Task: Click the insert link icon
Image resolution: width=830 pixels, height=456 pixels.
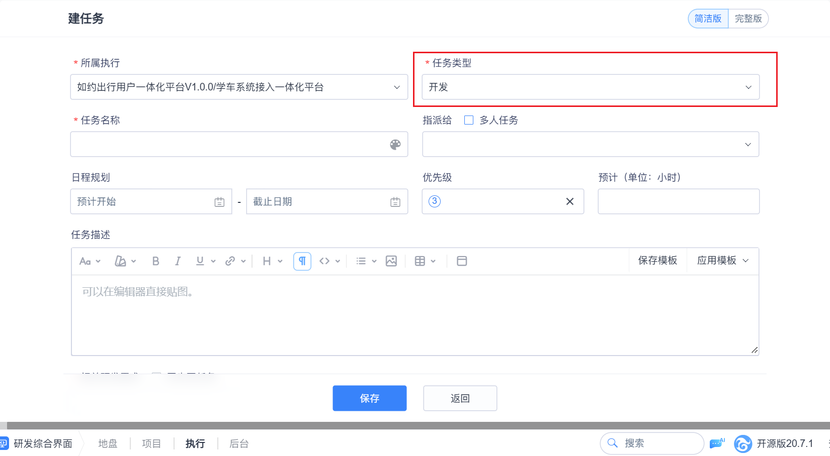Action: [230, 261]
